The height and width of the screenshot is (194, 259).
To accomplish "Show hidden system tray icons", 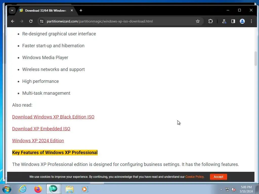I will pos(221,189).
